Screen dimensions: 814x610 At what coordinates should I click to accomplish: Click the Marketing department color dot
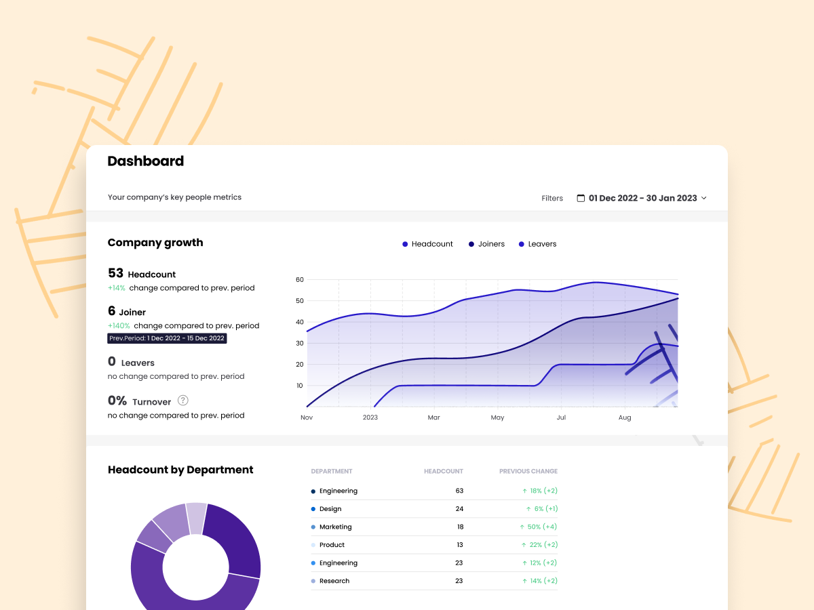(x=313, y=527)
